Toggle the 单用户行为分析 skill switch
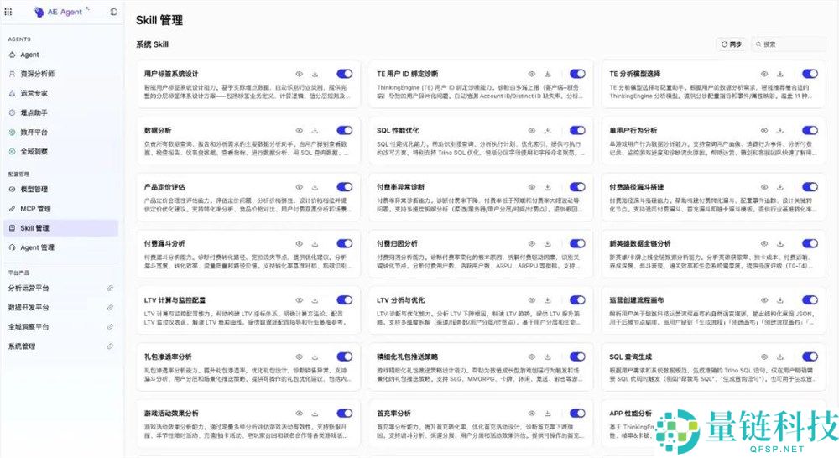The height and width of the screenshot is (458, 839). pyautogui.click(x=810, y=131)
